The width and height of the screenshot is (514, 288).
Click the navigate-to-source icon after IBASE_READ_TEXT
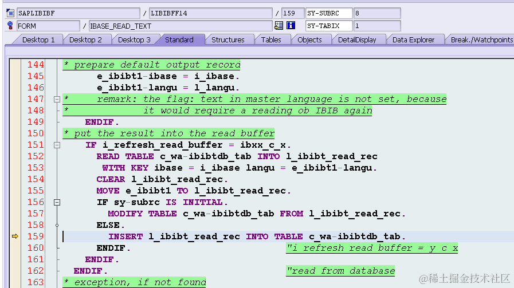pos(278,26)
